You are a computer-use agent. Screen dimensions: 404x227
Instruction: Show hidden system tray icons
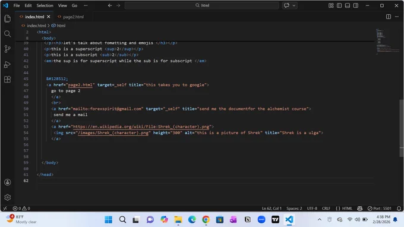(320, 219)
